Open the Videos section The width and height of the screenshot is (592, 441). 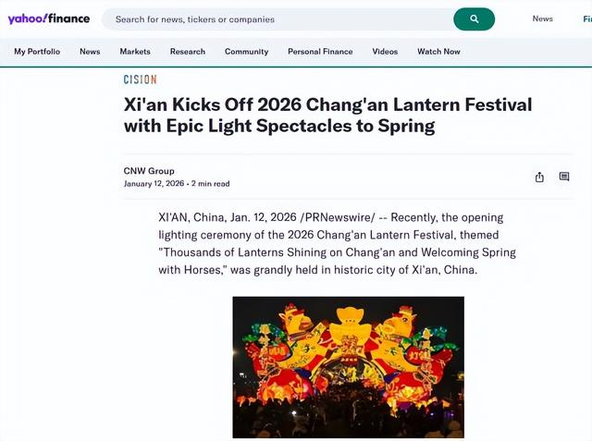(385, 52)
